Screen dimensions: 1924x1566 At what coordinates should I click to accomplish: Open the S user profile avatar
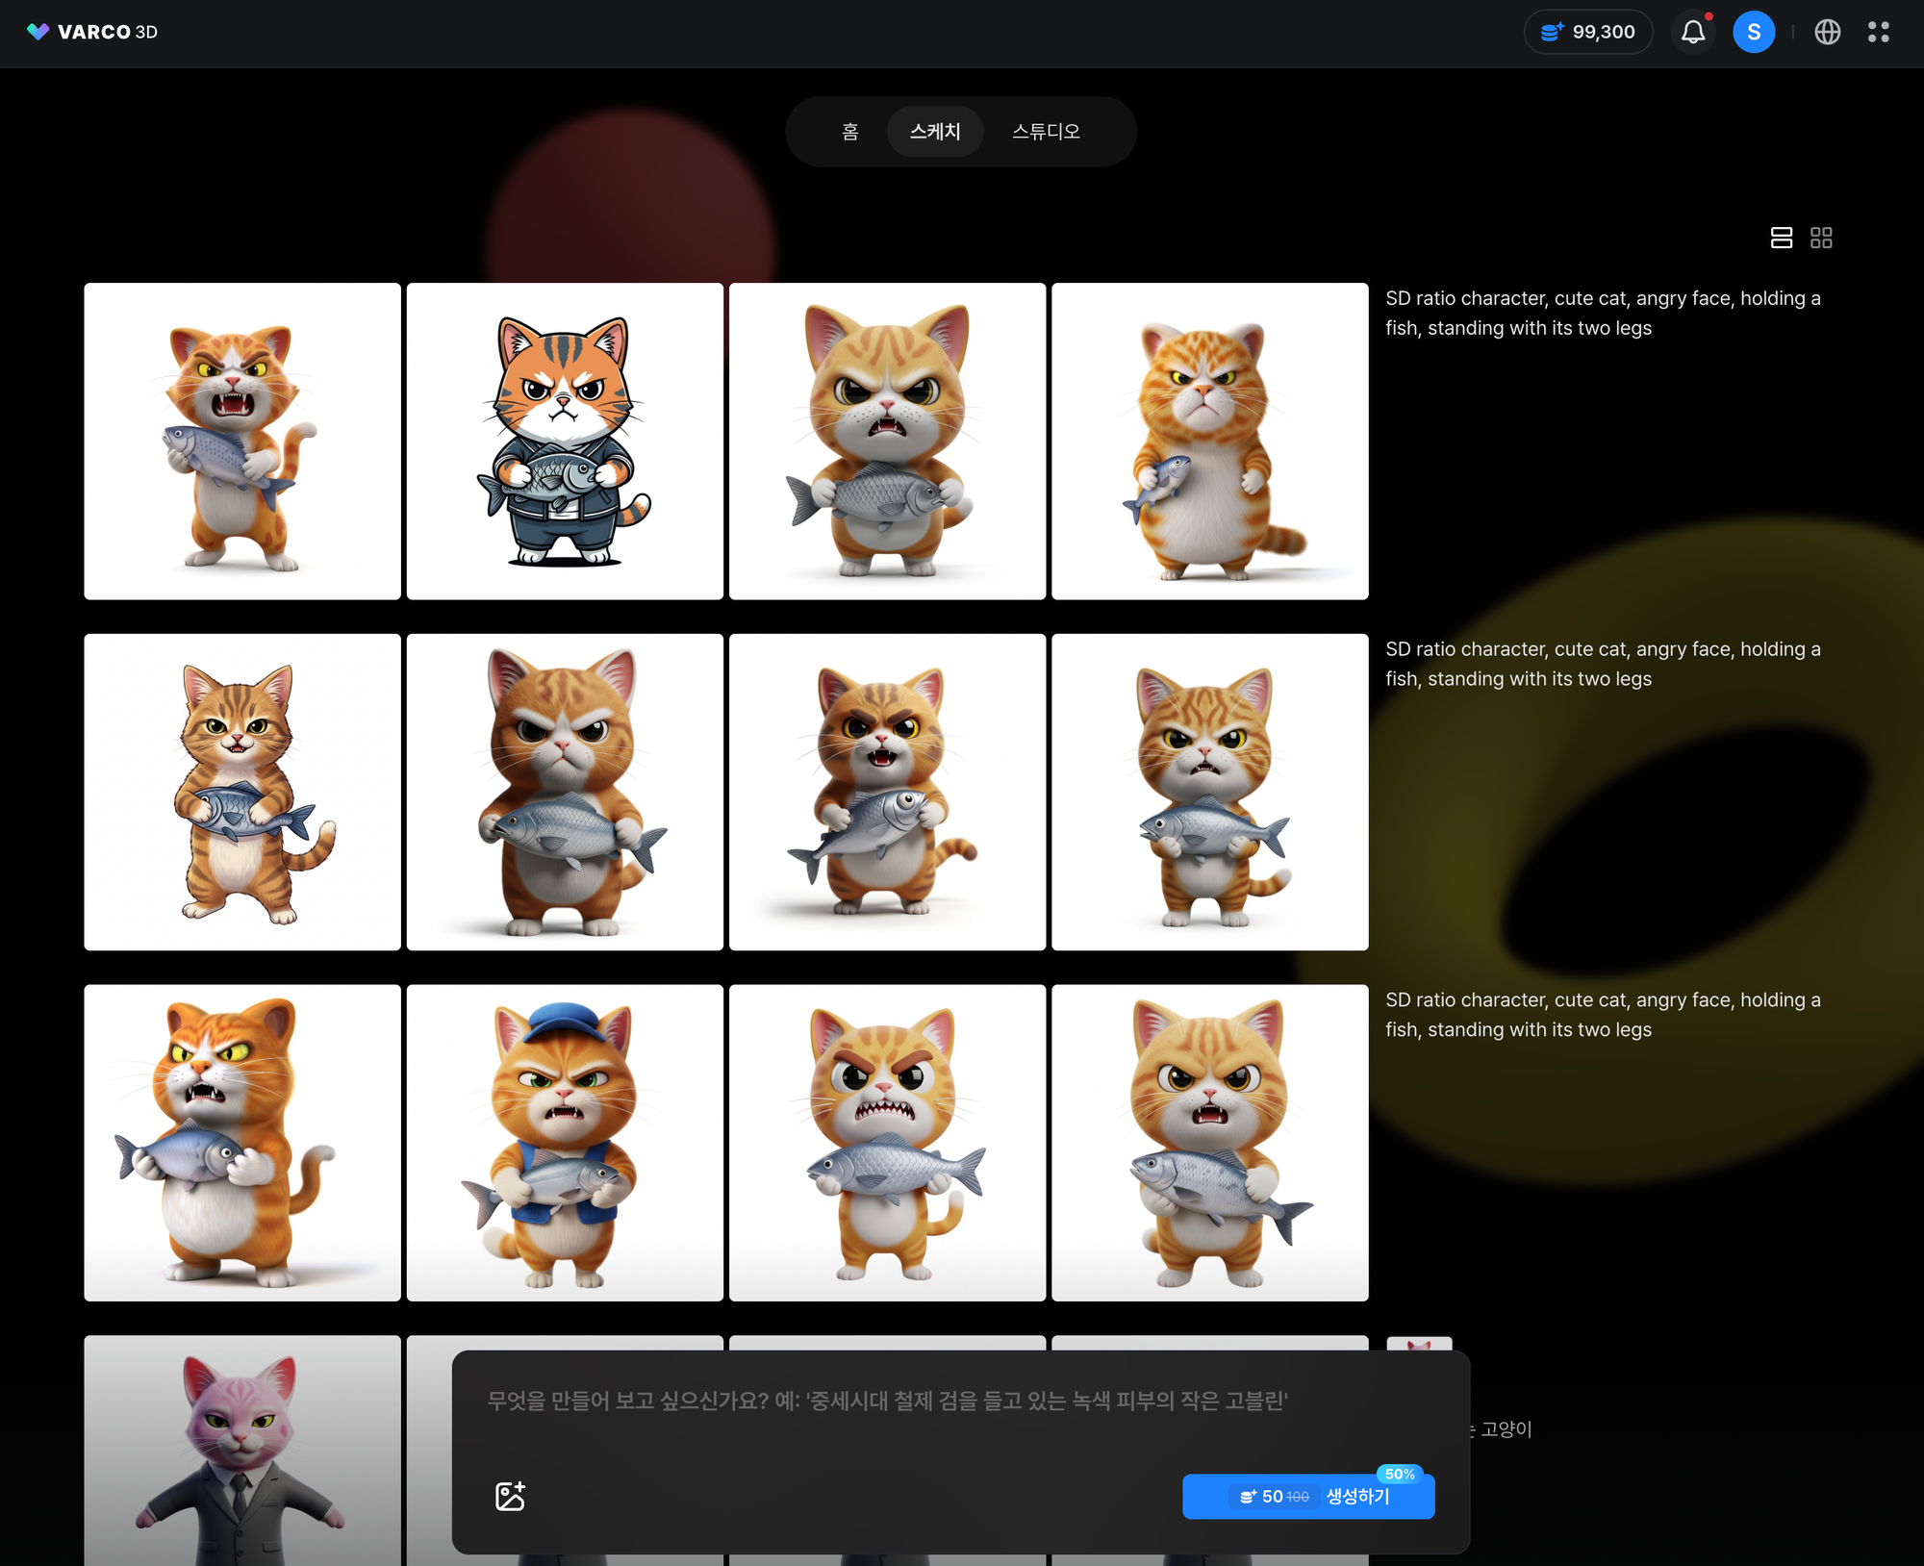[1753, 32]
